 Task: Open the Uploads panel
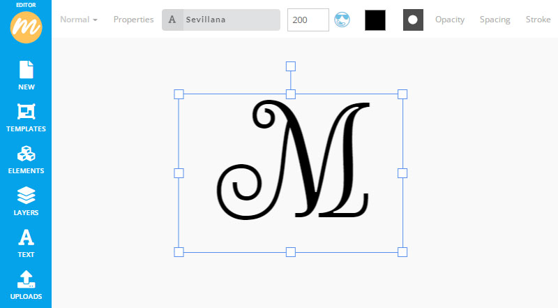[x=26, y=285]
